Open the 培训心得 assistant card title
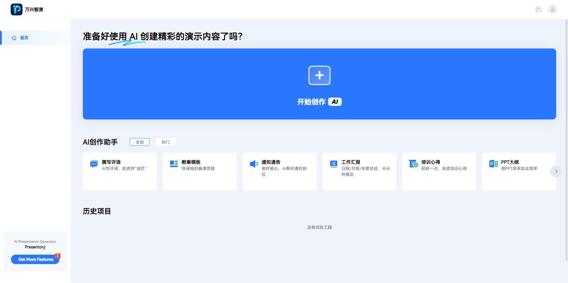This screenshot has height=283, width=568. (430, 162)
